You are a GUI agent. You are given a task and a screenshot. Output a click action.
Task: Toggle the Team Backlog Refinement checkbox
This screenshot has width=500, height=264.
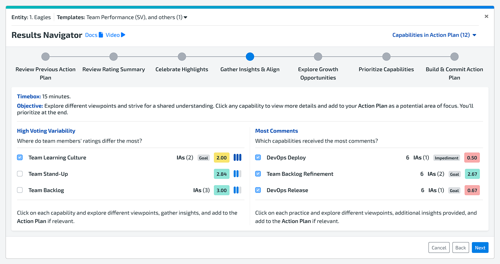[x=258, y=174]
